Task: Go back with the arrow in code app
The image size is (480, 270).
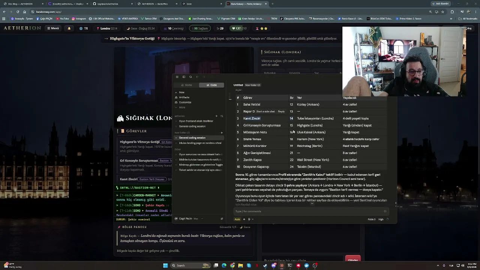Action: coord(197,77)
